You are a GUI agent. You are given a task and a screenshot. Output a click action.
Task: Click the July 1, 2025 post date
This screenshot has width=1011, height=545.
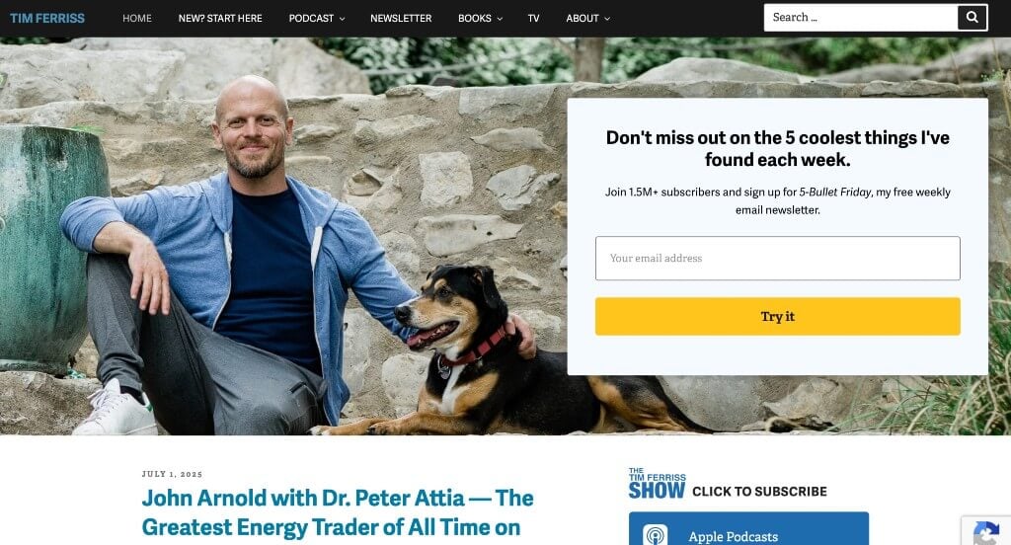pyautogui.click(x=172, y=474)
